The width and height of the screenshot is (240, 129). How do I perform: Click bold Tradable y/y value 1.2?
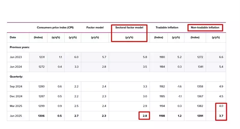click(x=179, y=116)
